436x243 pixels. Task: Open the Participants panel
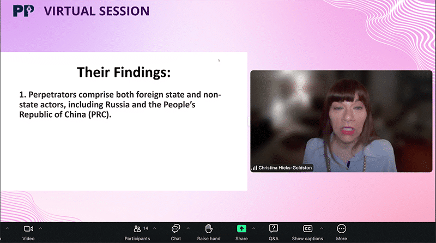tap(137, 229)
